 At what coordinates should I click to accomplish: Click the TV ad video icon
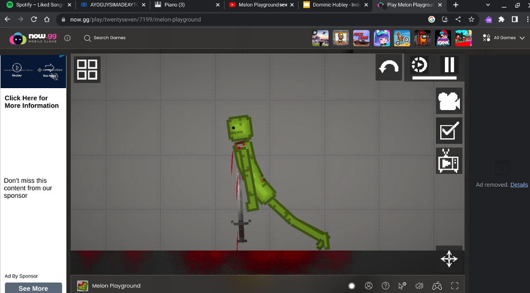449,161
